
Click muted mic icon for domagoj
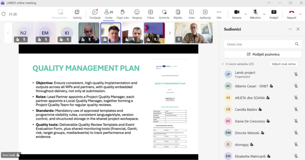296,145
